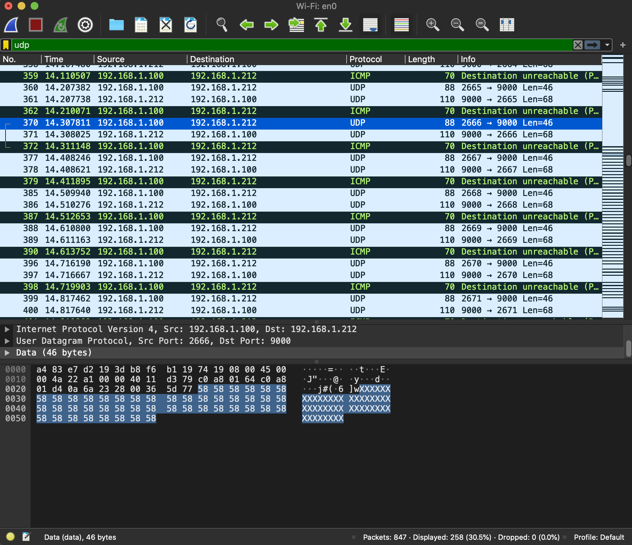The width and height of the screenshot is (632, 545).
Task: Open a capture file folder icon
Action: pos(116,25)
